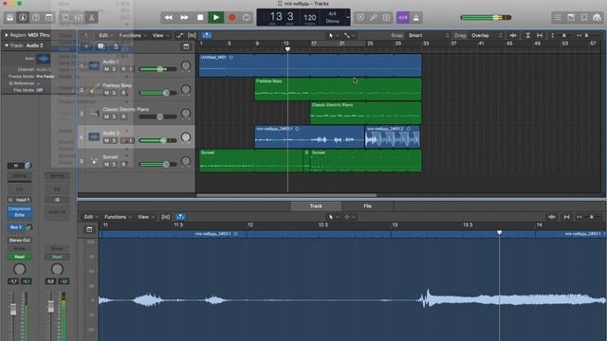
Task: Open the Snap Smart dropdown
Action: [x=429, y=35]
